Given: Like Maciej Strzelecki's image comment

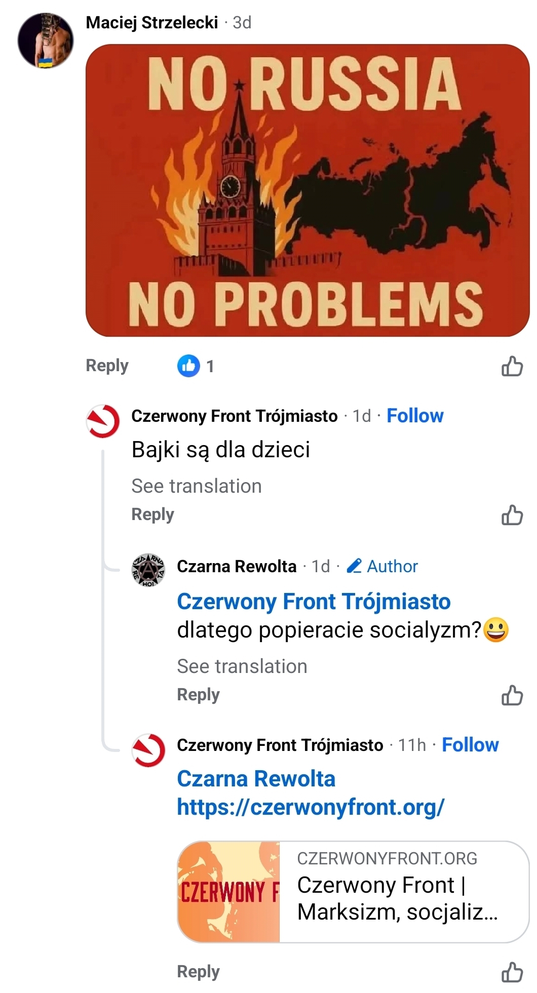Looking at the screenshot, I should click(512, 366).
